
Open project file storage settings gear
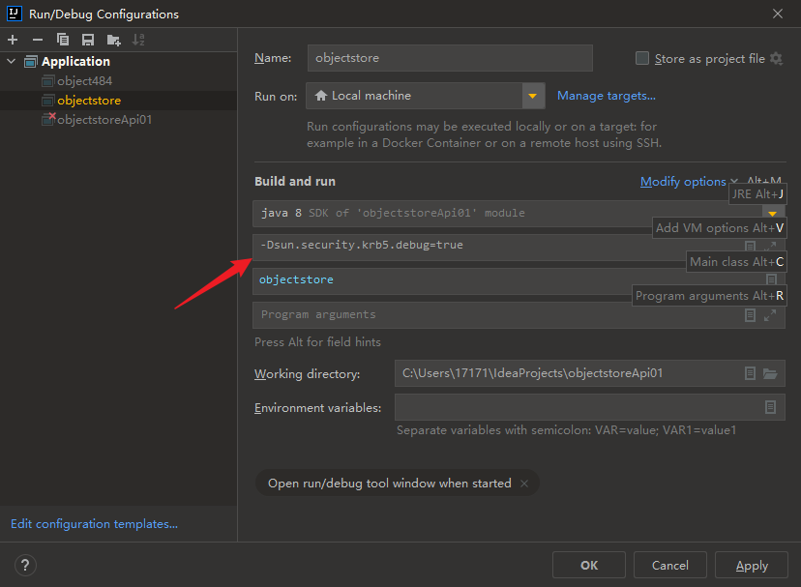776,59
